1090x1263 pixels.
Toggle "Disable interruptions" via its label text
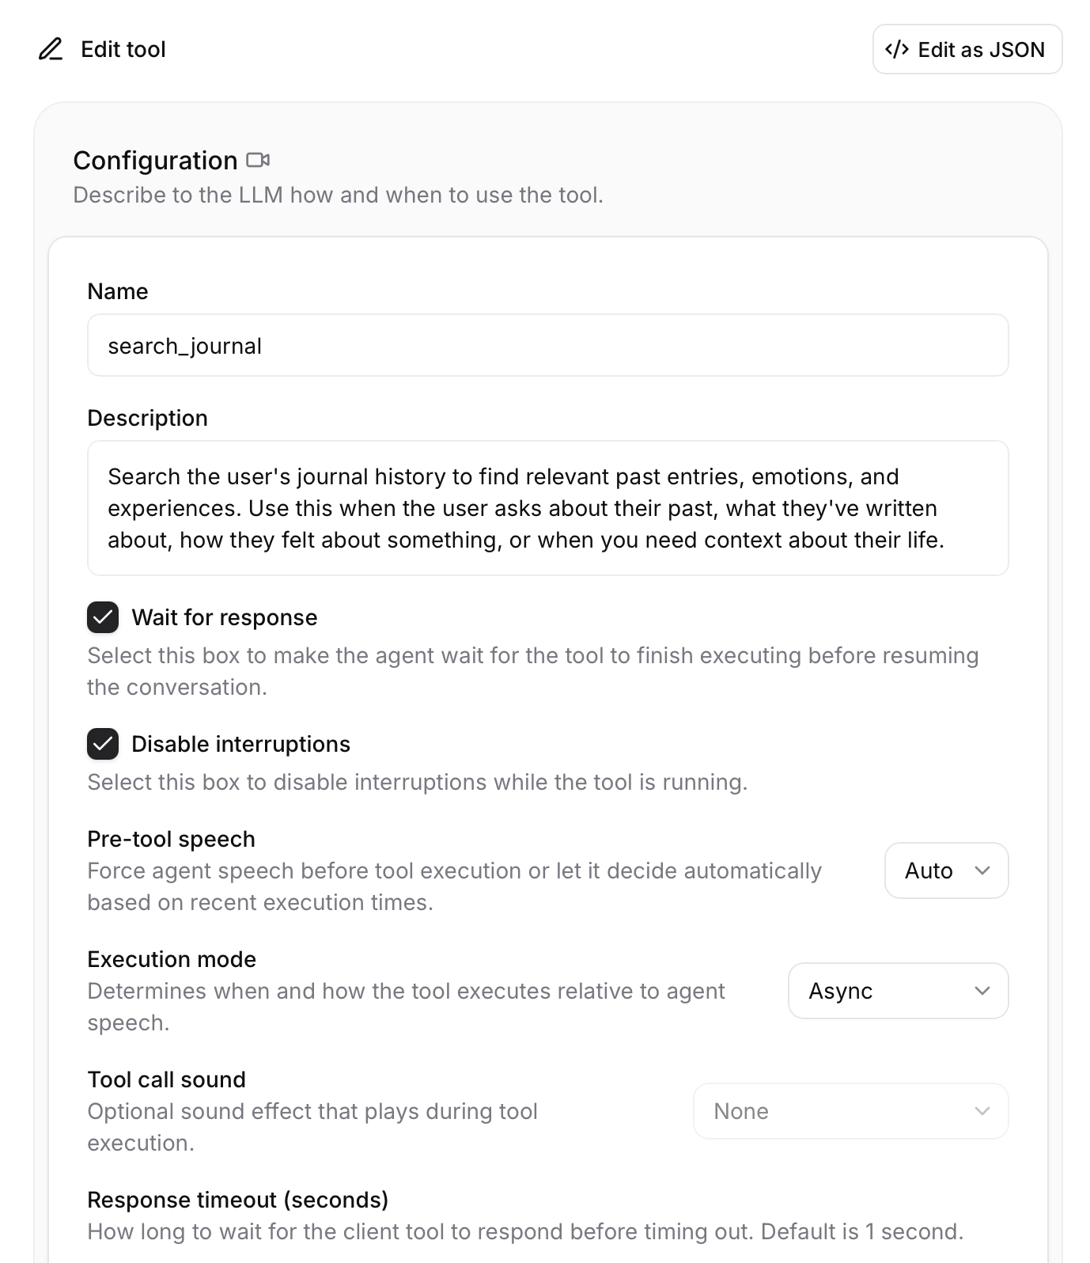click(x=241, y=744)
